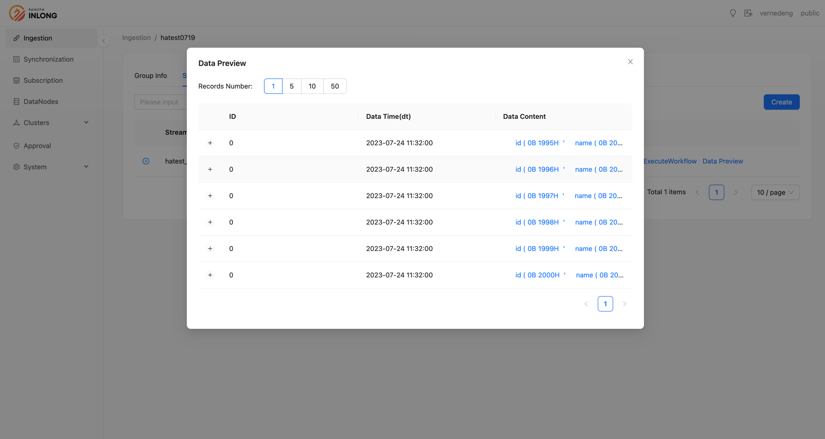Select 10 records number option
The height and width of the screenshot is (439, 825).
(312, 86)
